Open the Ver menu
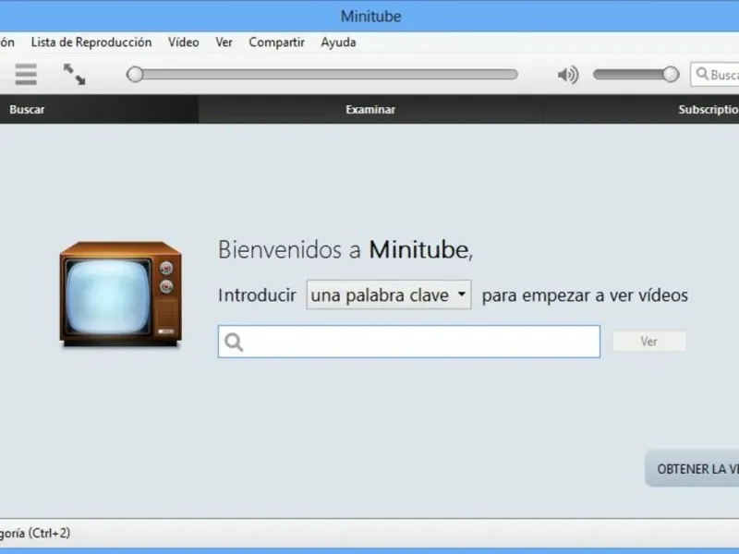This screenshot has height=554, width=739. click(224, 42)
